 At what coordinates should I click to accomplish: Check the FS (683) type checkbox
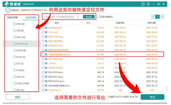pyautogui.click(x=15, y=70)
